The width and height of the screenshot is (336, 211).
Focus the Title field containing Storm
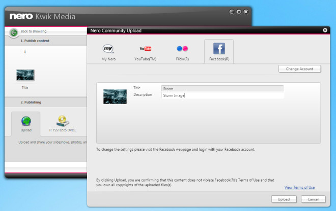tap(222, 89)
